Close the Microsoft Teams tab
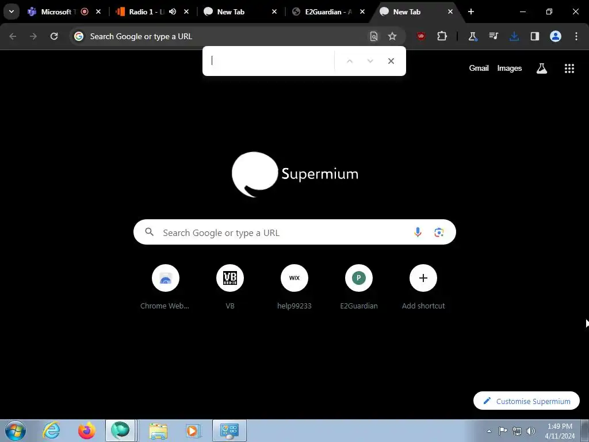Image resolution: width=589 pixels, height=442 pixels. 98,12
